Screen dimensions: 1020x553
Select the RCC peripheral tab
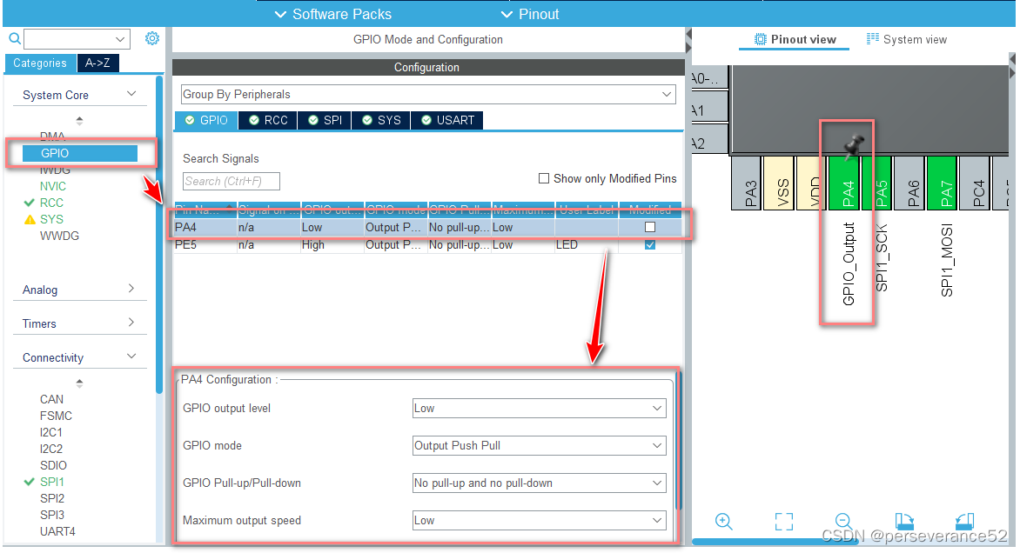pos(268,120)
